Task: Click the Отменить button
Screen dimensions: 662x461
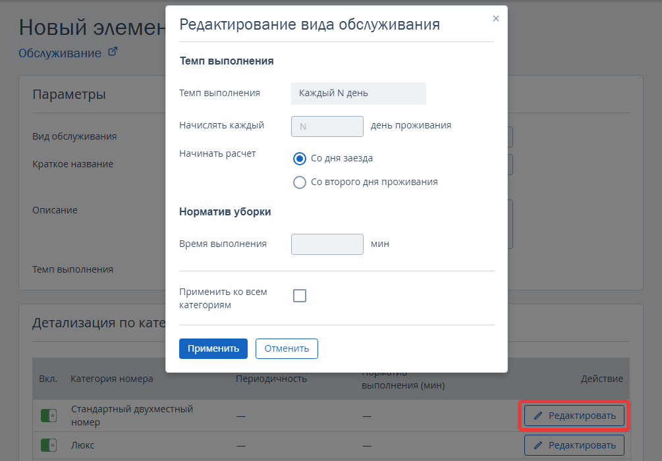Action: tap(287, 348)
